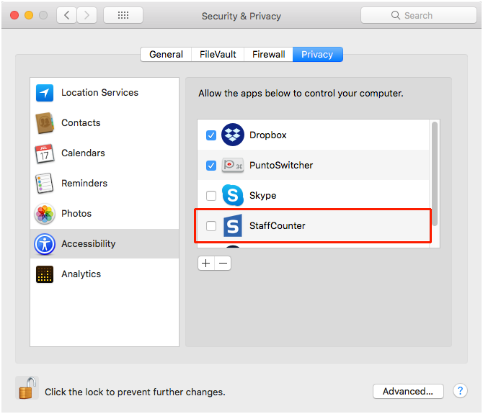Select the "Contacts" row label
This screenshot has width=483, height=414.
(81, 122)
